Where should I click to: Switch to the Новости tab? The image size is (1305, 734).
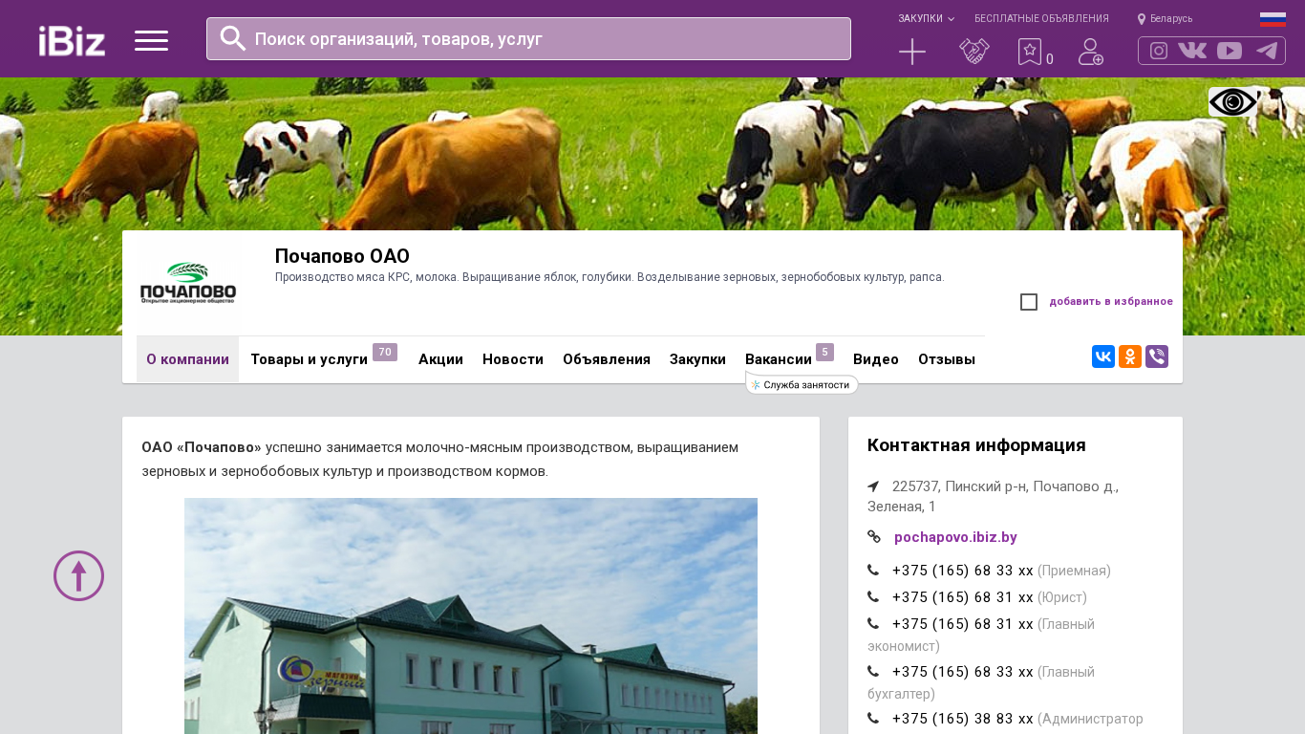click(x=513, y=359)
